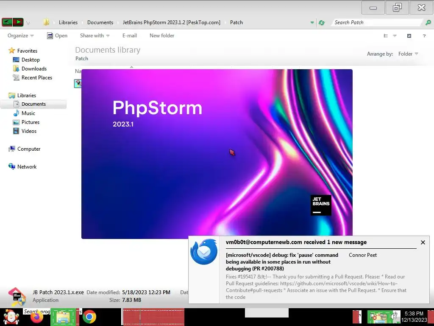The height and width of the screenshot is (326, 434).
Task: Choose E-mail in the toolbar
Action: point(130,36)
